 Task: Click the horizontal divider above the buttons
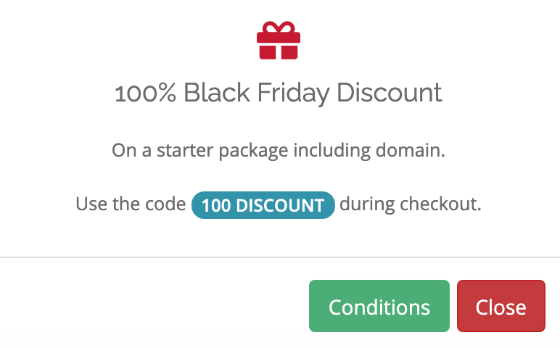pyautogui.click(x=280, y=257)
